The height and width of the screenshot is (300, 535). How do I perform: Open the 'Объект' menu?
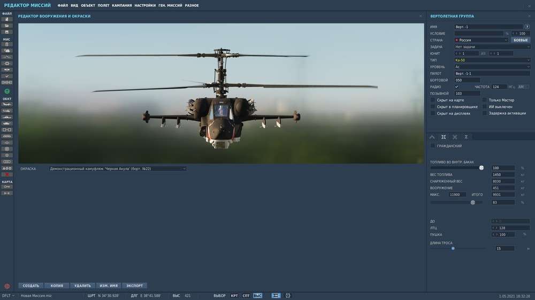(x=88, y=5)
